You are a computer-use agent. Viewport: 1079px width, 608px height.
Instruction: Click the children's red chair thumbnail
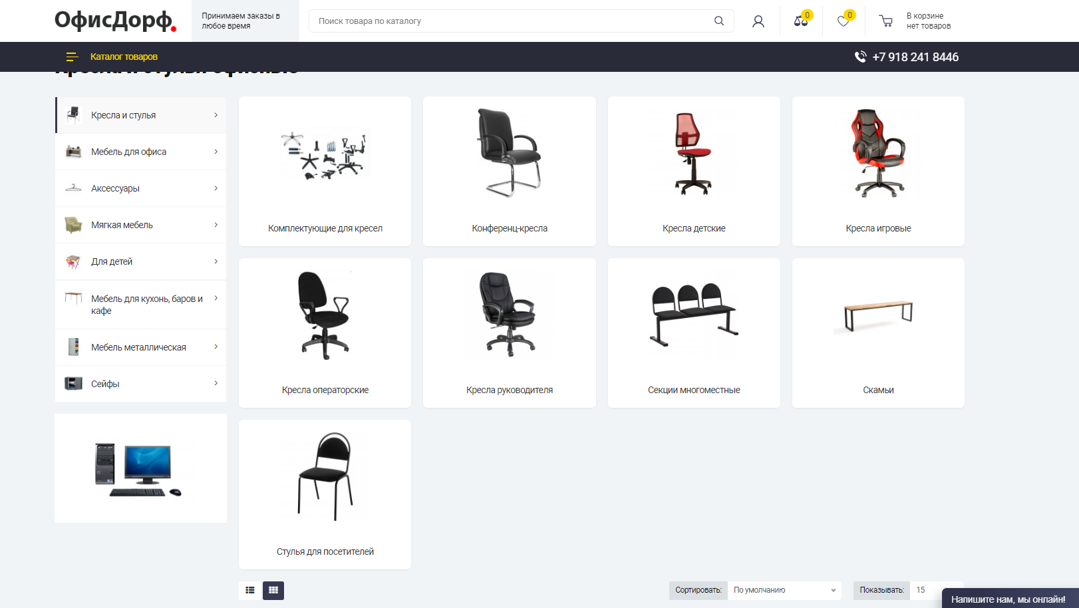694,154
